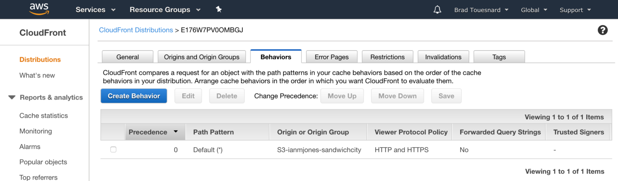Click the AWS logo icon
618x181 pixels.
click(x=39, y=9)
